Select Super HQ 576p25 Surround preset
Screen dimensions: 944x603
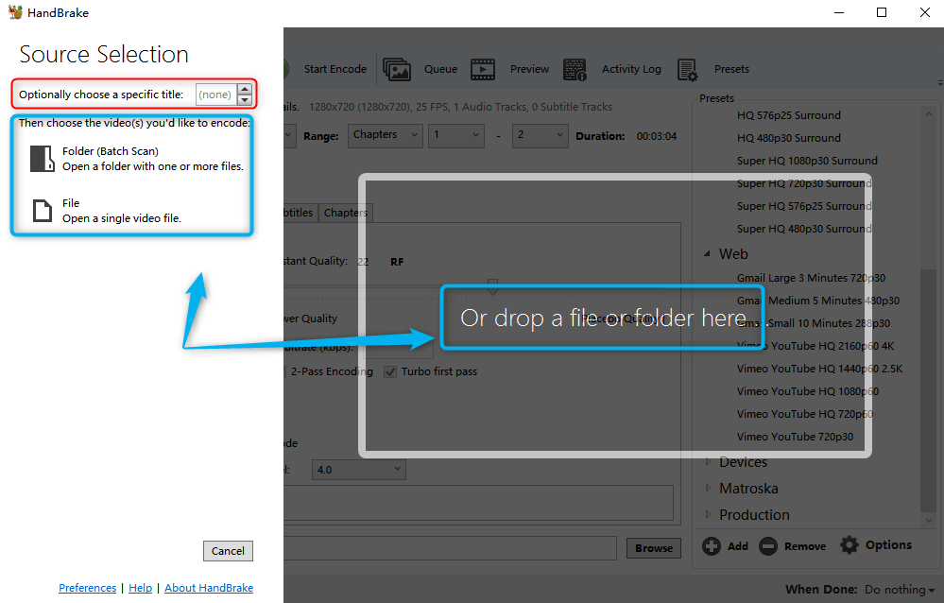(804, 206)
